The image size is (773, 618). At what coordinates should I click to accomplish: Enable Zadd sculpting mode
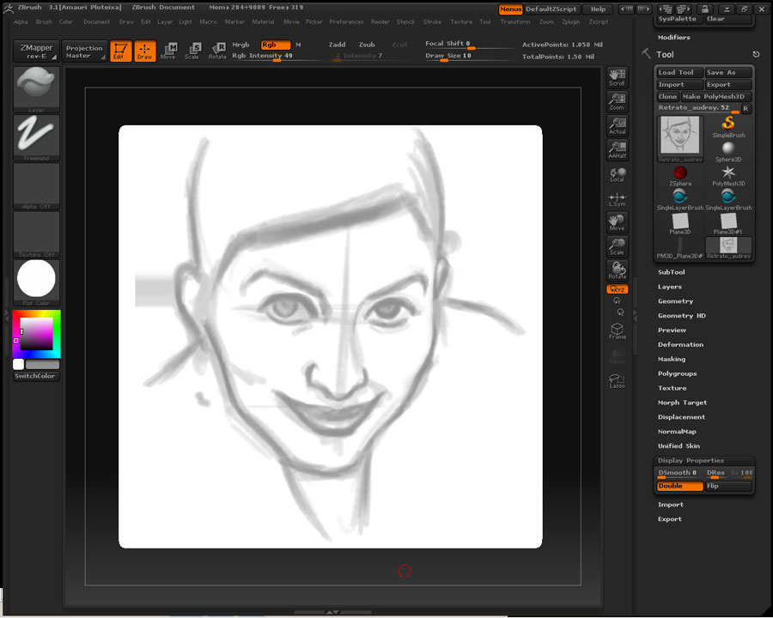click(x=338, y=45)
